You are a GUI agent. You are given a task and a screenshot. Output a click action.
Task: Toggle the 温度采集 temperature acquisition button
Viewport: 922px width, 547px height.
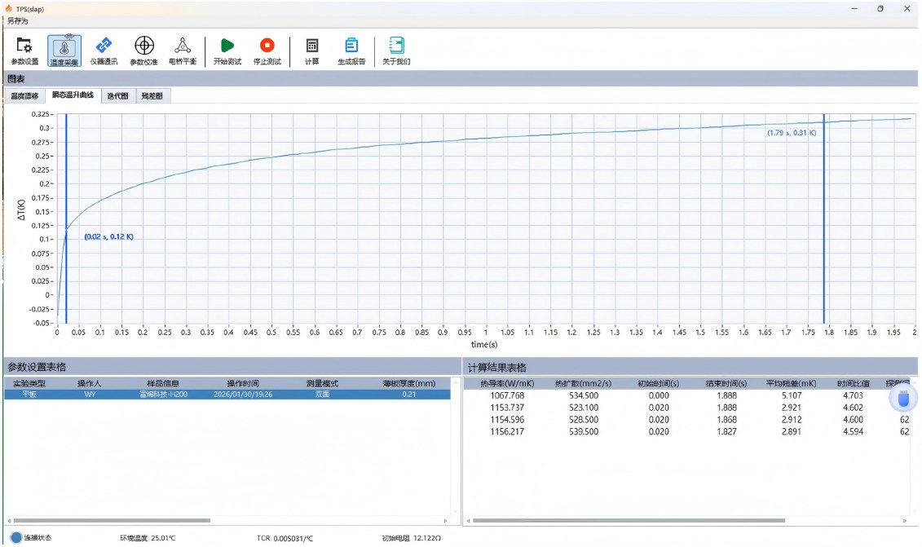pyautogui.click(x=64, y=51)
